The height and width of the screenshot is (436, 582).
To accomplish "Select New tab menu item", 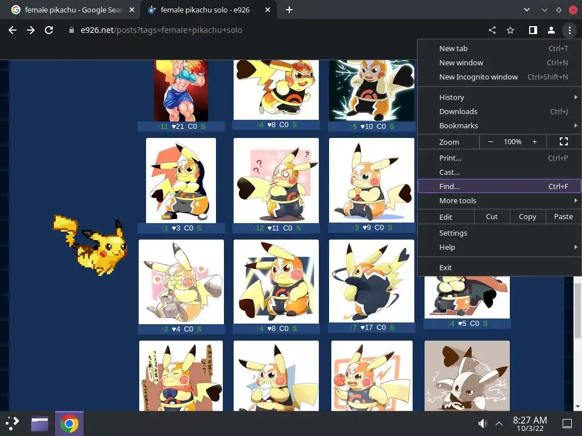I will [500, 49].
